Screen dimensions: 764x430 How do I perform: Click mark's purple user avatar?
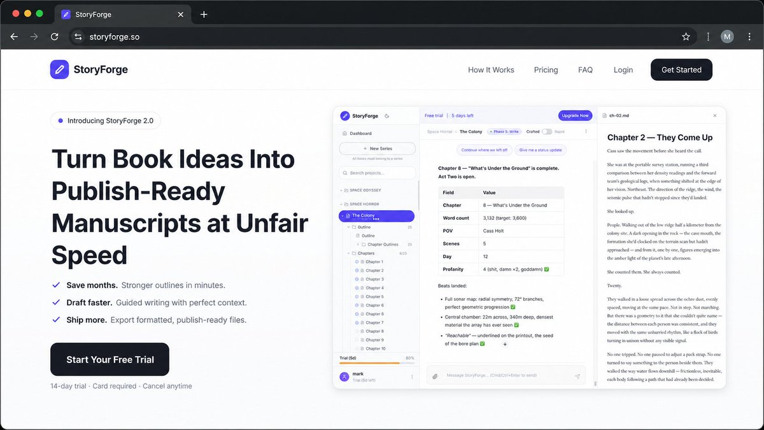point(344,377)
